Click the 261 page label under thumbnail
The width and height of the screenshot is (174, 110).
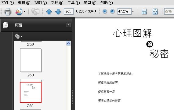(31, 105)
